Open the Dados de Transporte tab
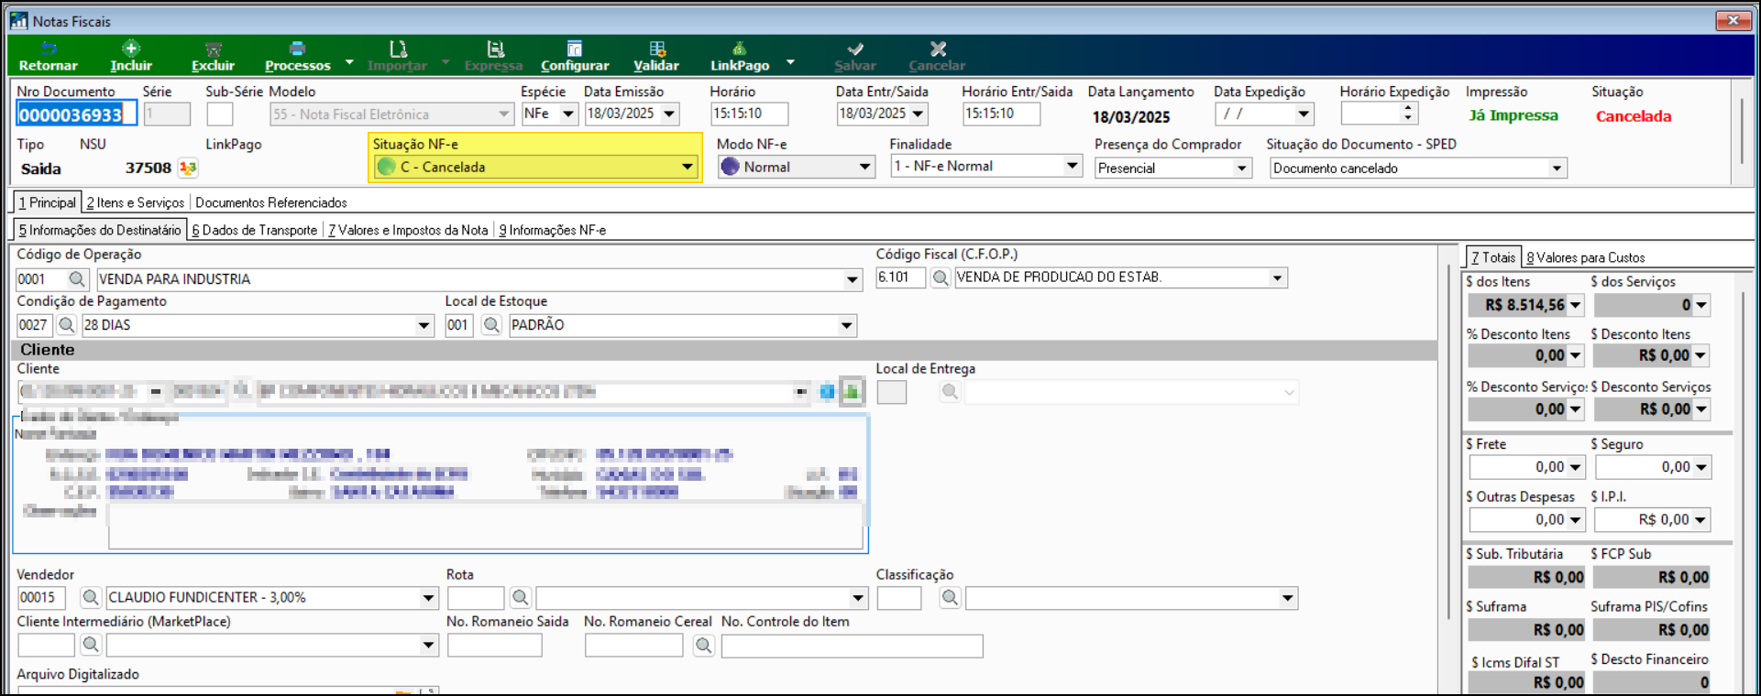Viewport: 1761px width, 696px height. coord(255,230)
